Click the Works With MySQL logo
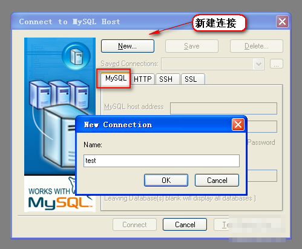 (60, 194)
